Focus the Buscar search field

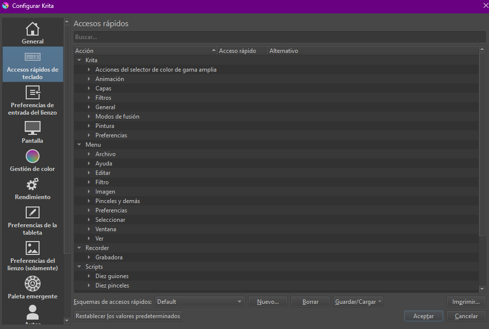pyautogui.click(x=279, y=37)
